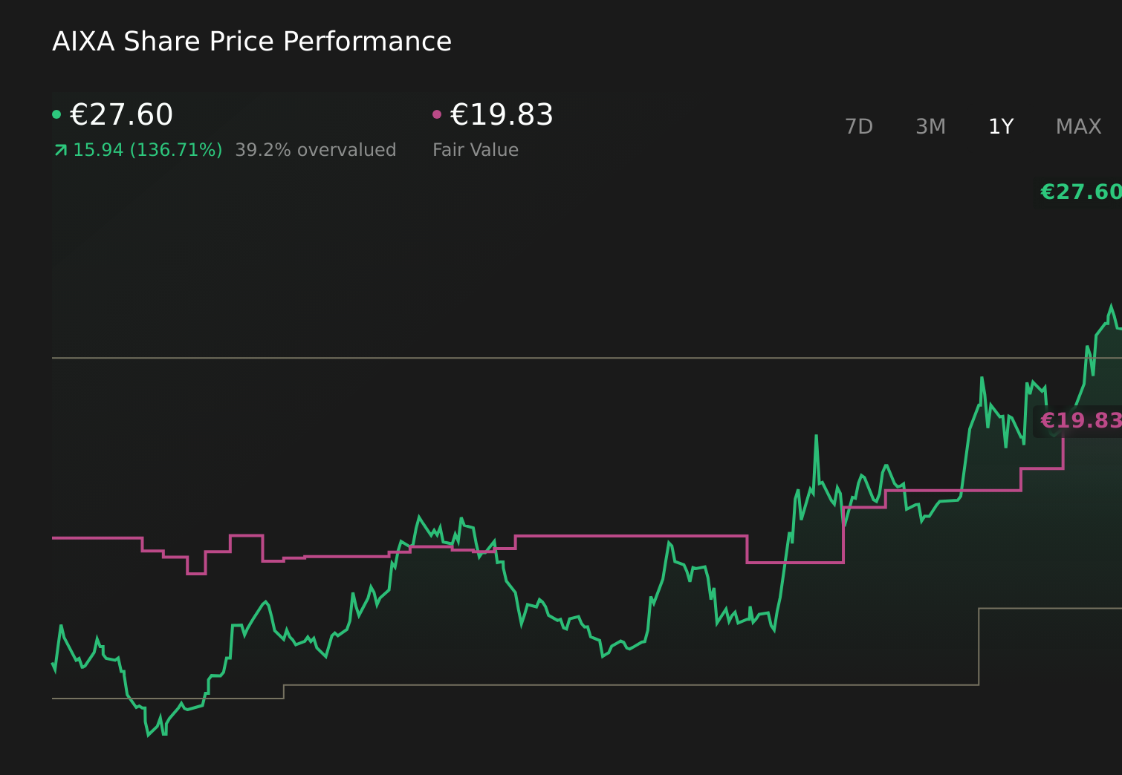The width and height of the screenshot is (1122, 775).
Task: Expand the Fair Value details
Action: click(476, 149)
